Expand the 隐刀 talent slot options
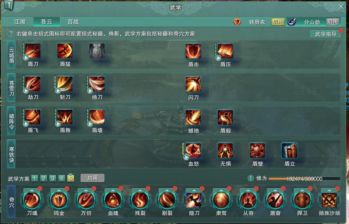Viewport: 349px width, 224px height. tap(194, 191)
